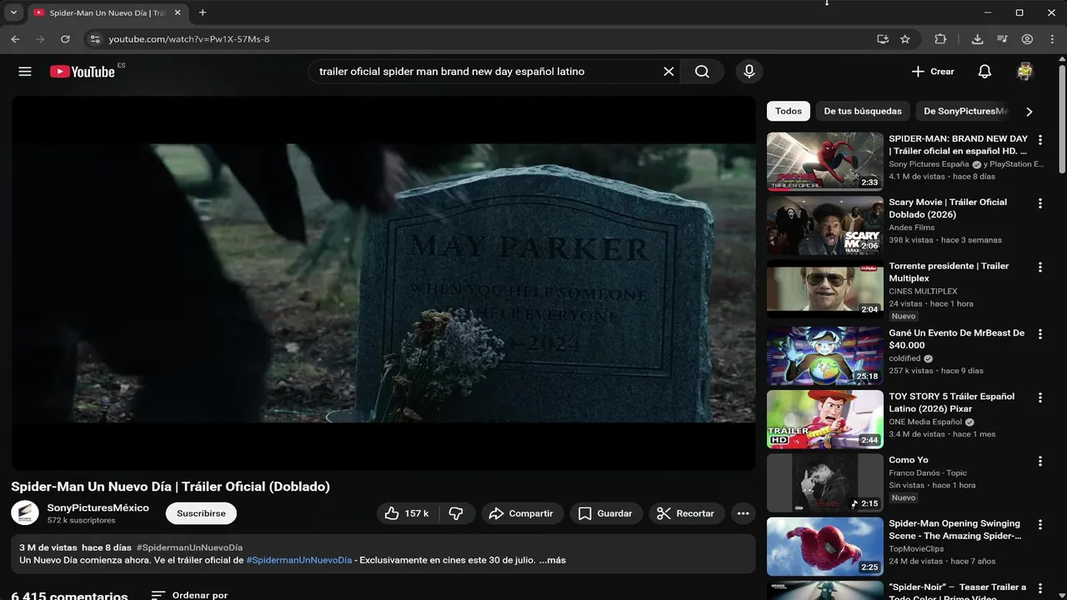
Task: Click the Crear button
Action: click(933, 72)
